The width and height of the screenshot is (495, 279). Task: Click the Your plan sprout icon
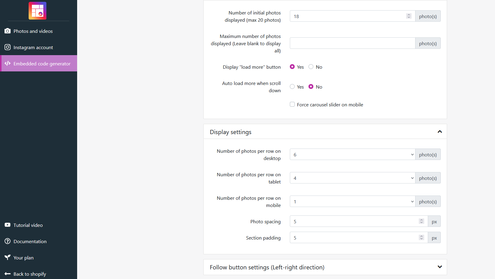click(8, 258)
